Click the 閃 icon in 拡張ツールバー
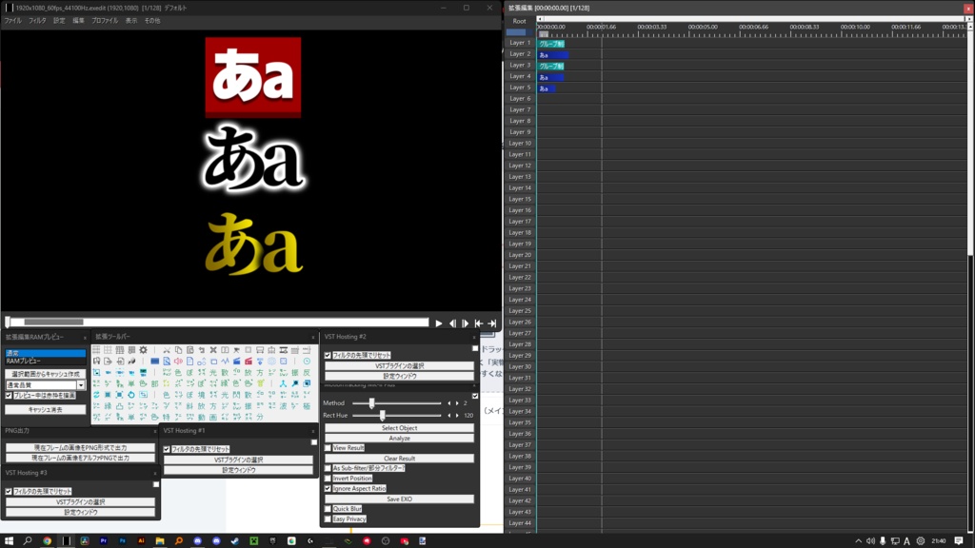This screenshot has width=975, height=548. coord(236,395)
